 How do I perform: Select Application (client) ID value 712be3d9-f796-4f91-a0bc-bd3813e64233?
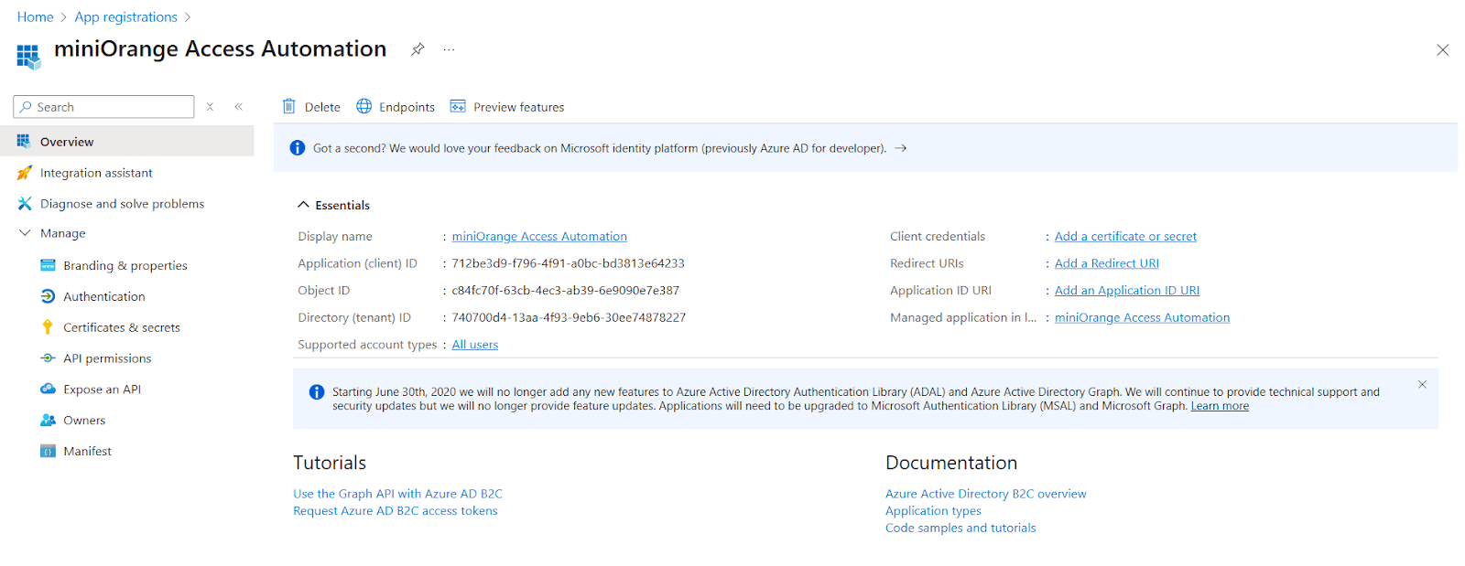[x=568, y=263]
